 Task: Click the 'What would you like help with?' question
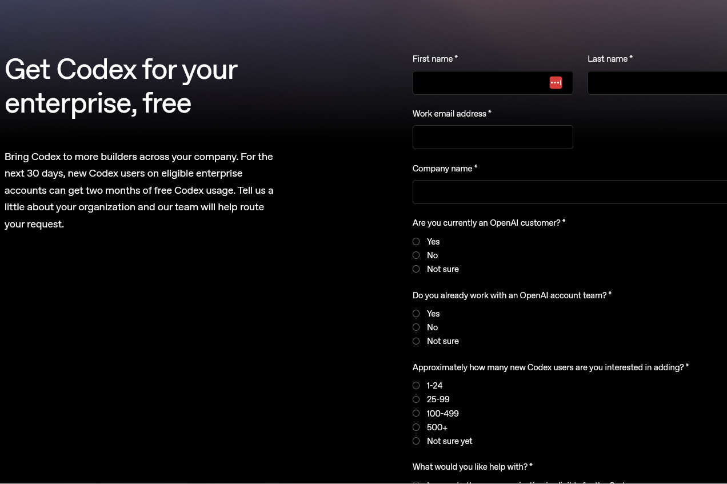point(473,467)
